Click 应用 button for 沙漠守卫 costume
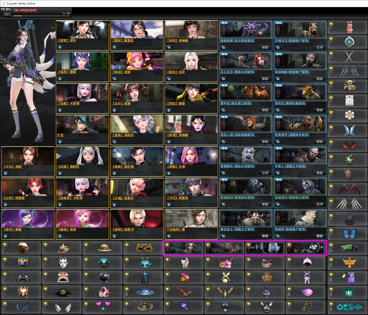 click(x=319, y=47)
